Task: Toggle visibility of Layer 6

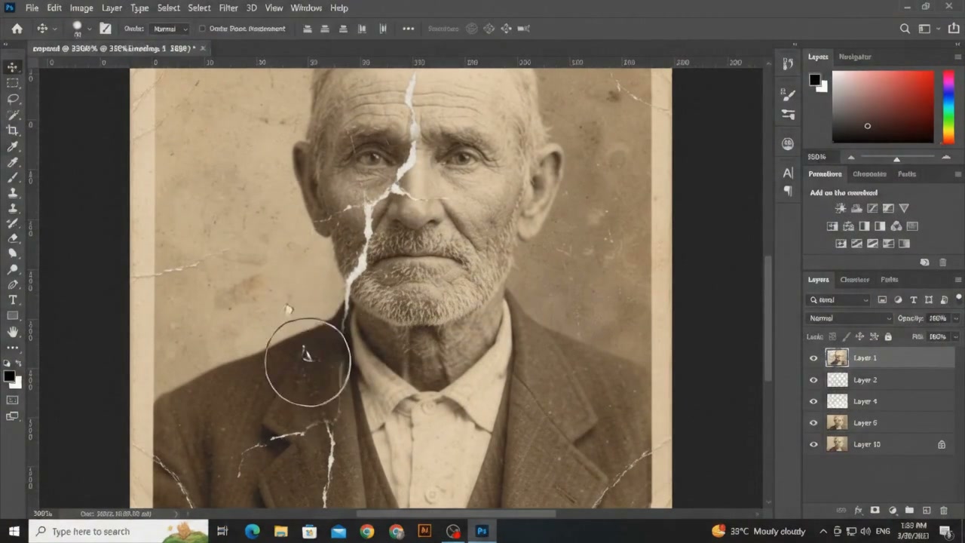Action: pos(813,423)
